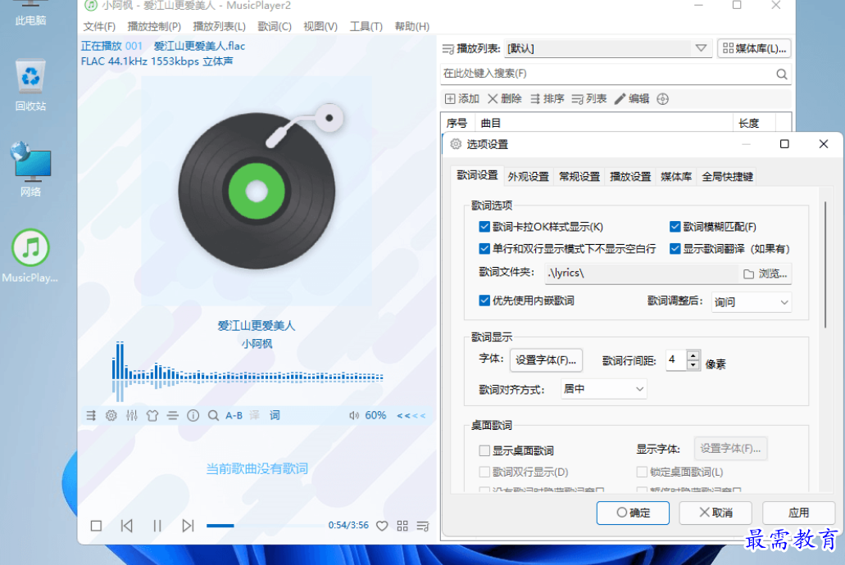Click the volume speaker icon
The height and width of the screenshot is (565, 845).
coord(354,415)
